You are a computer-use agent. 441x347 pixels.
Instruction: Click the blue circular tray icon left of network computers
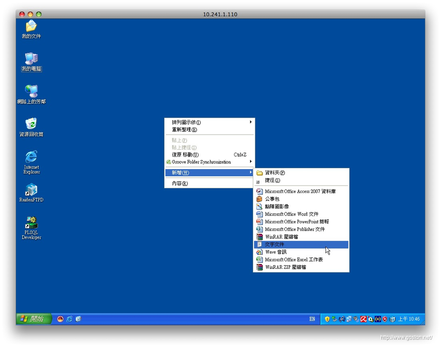(x=342, y=319)
